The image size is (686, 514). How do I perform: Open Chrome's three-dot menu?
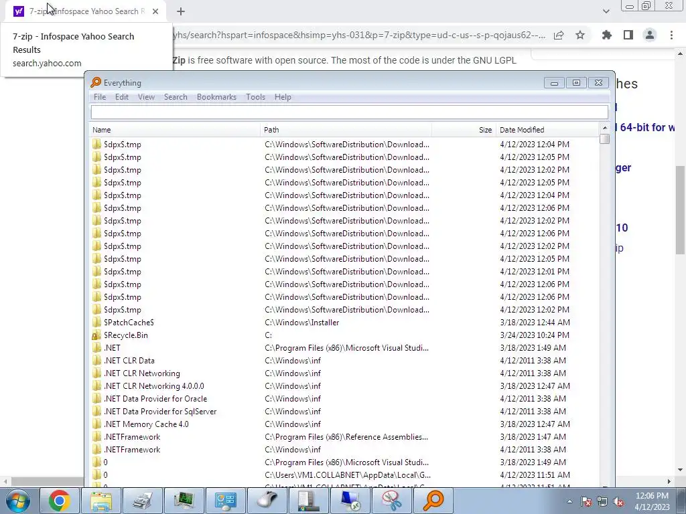671,35
